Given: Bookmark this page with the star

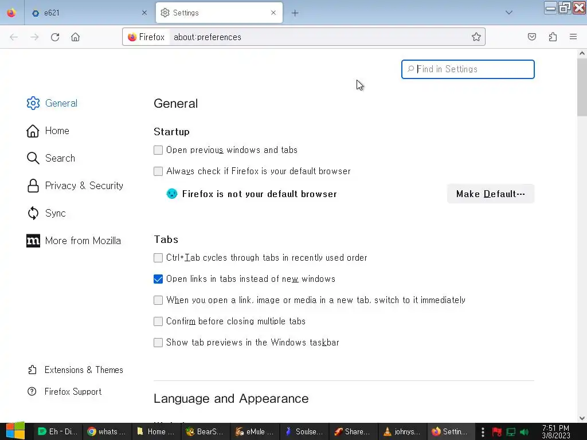Looking at the screenshot, I should click(476, 37).
